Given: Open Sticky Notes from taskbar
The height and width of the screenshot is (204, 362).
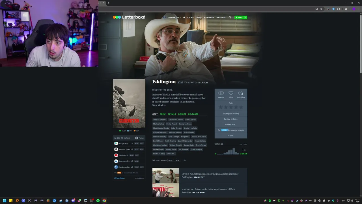Looking at the screenshot, I should coord(11,201).
